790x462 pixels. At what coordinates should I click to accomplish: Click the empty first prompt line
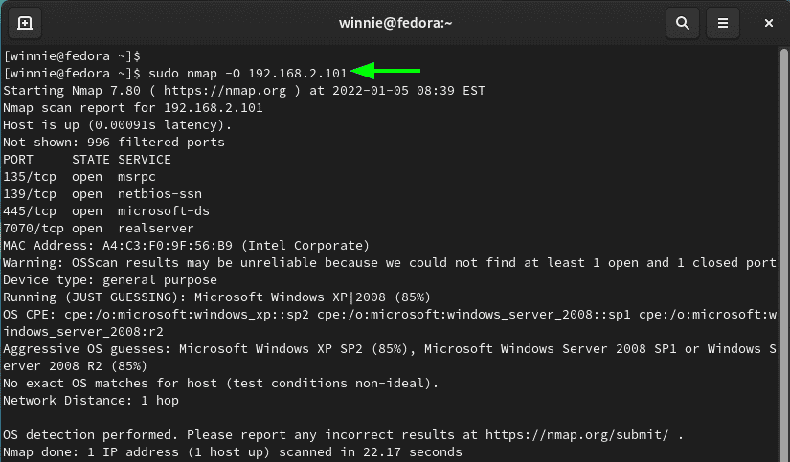(72, 56)
